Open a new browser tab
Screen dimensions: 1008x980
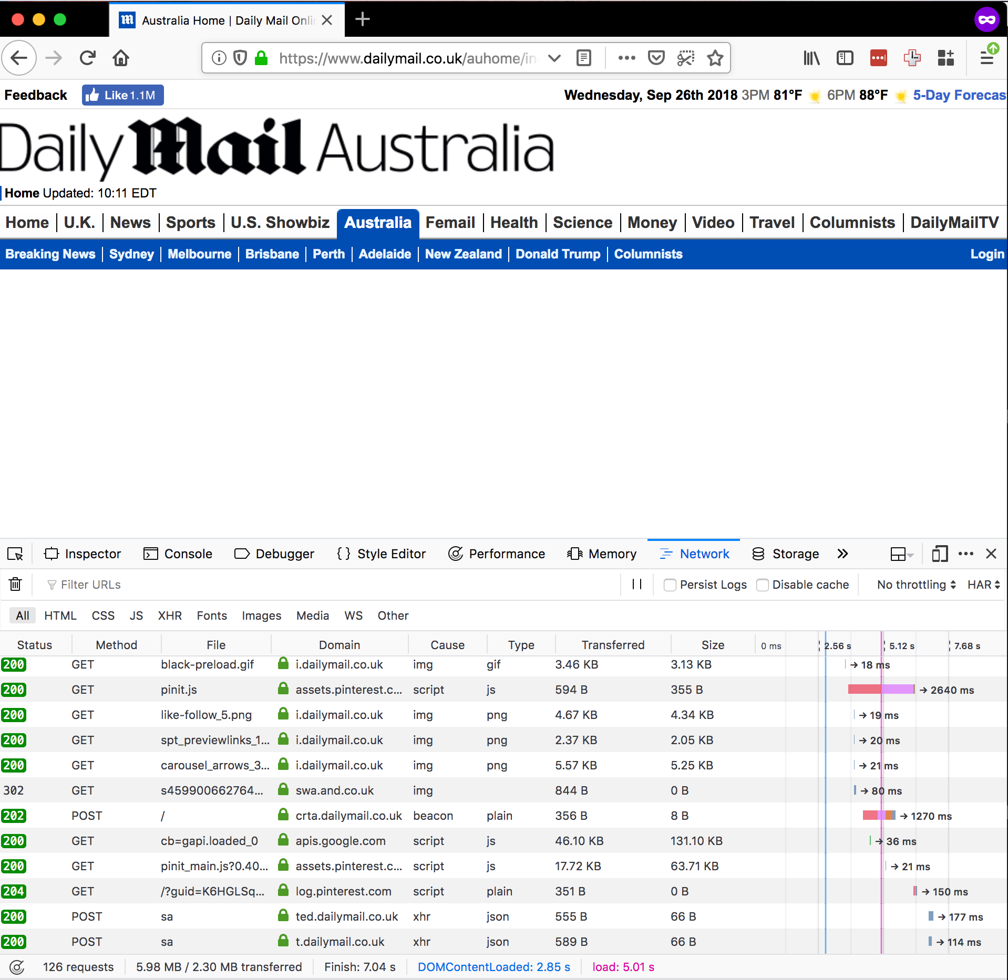click(x=363, y=19)
